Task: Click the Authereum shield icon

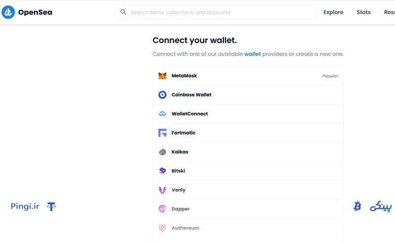Action: coord(163,228)
